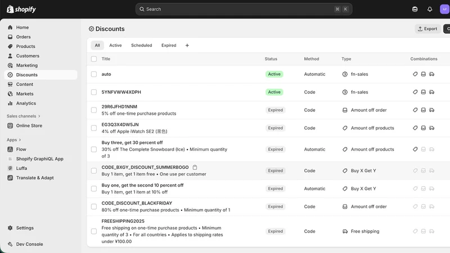
Task: Open the FREESHIPPING2025 discount
Action: point(123,221)
